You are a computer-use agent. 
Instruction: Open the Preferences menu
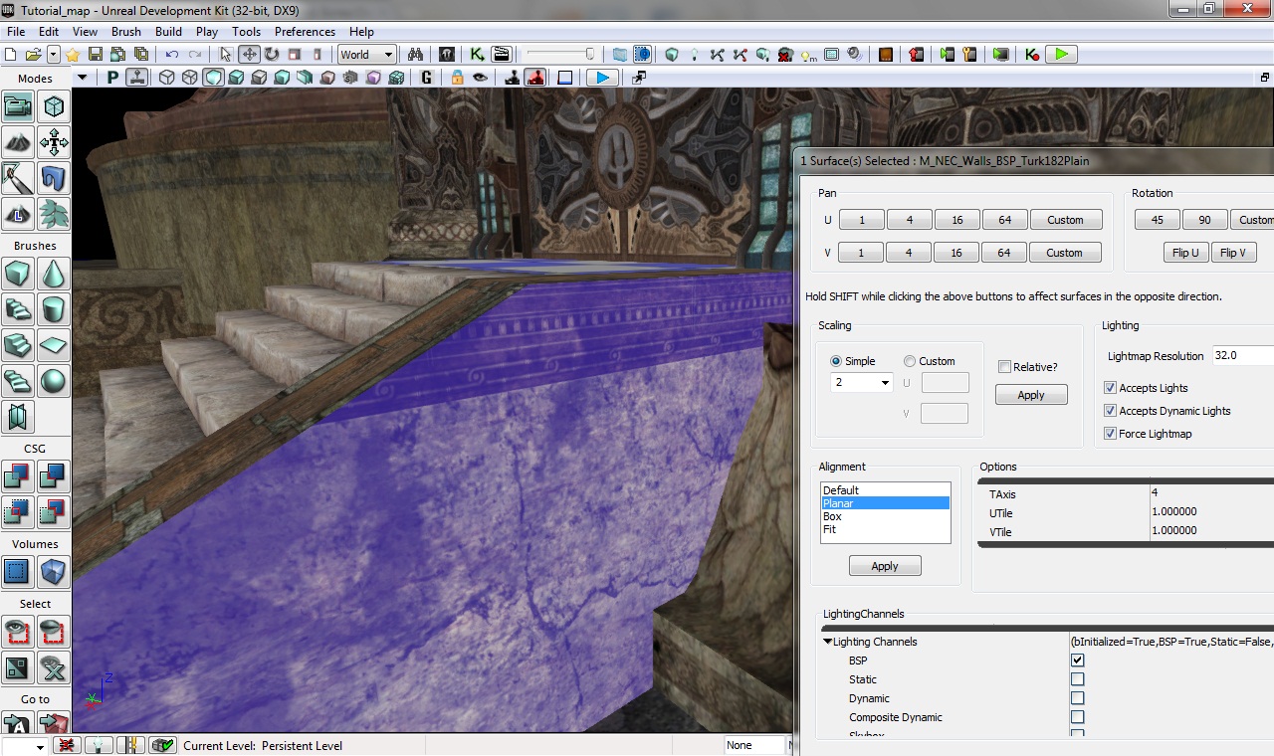click(305, 32)
